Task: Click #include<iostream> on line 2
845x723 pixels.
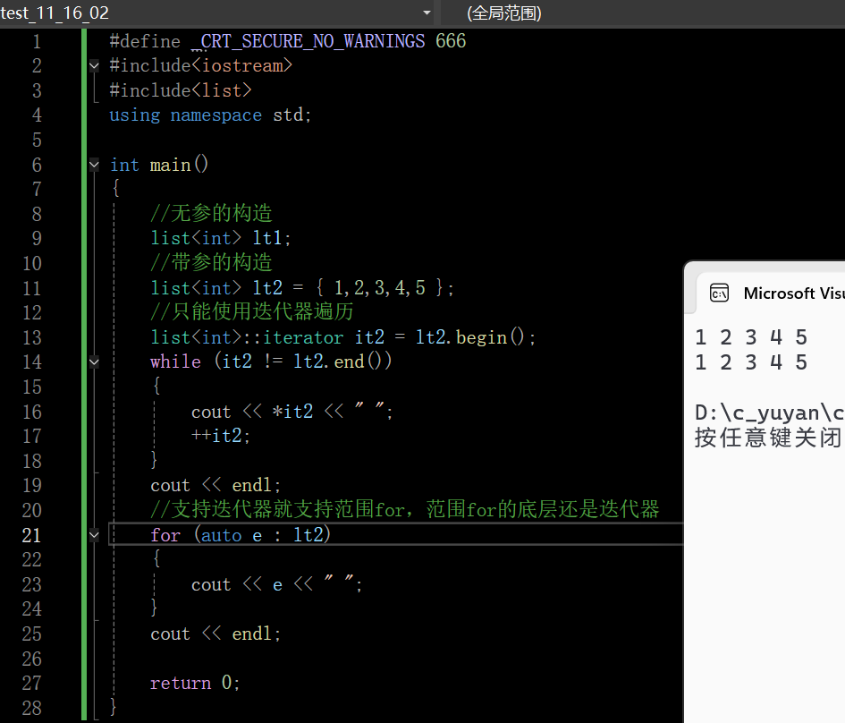Action: (200, 66)
